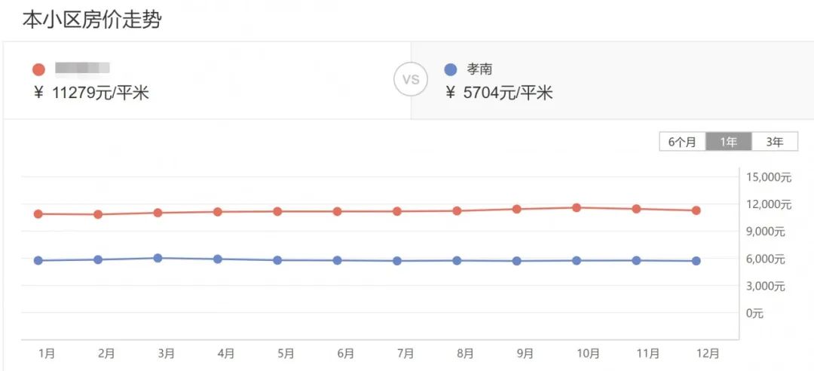Click the red data point for 1月
This screenshot has height=371, width=814.
(38, 214)
